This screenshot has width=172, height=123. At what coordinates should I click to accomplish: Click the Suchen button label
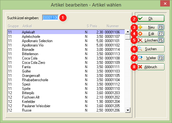[151, 49]
